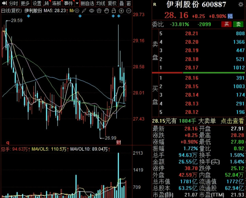Select sell level 3 price 28.19
The image size is (246, 198).
(192, 50)
